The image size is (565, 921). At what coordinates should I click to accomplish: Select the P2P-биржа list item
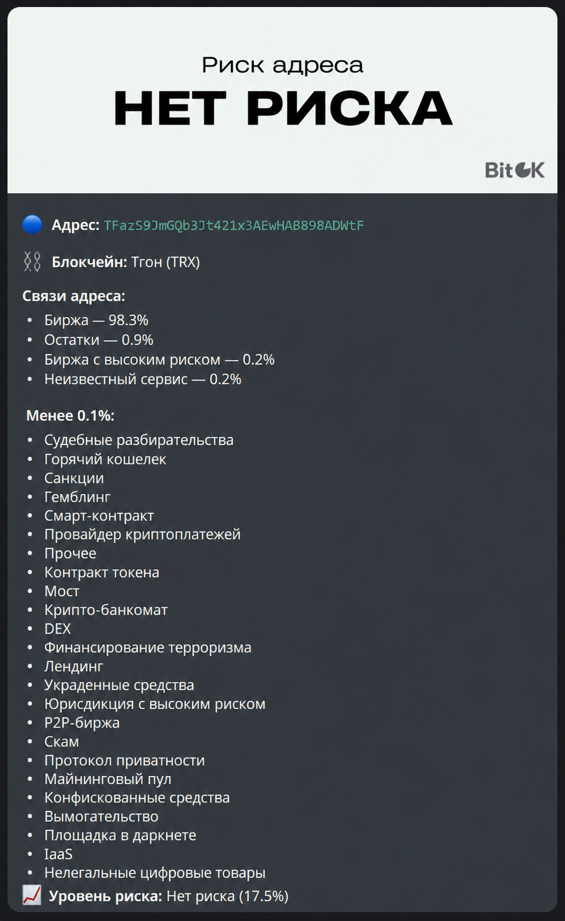click(82, 722)
